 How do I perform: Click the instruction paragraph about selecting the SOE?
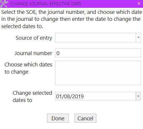(x=72, y=19)
